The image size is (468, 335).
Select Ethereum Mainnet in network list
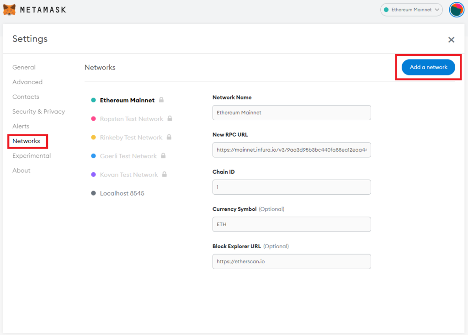point(127,101)
